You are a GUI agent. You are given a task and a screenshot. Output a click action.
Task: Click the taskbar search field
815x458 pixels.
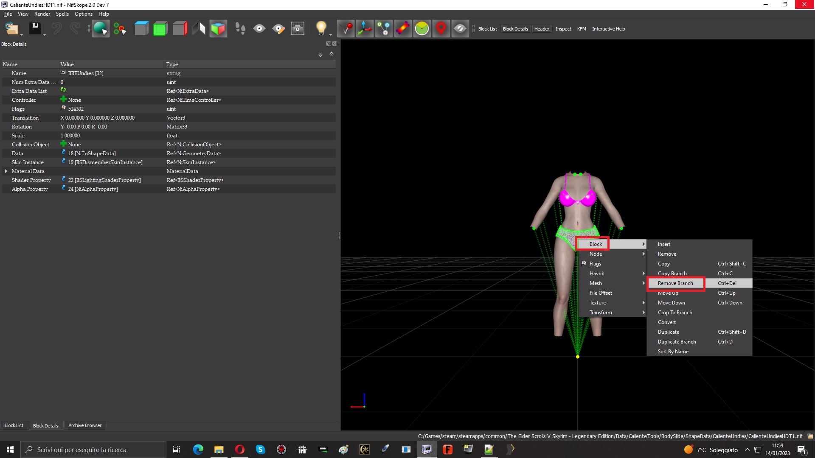tap(93, 450)
